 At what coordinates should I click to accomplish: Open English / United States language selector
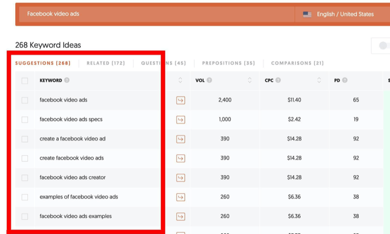pyautogui.click(x=342, y=15)
